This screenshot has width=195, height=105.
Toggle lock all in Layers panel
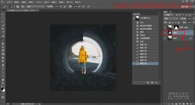tap(179, 22)
